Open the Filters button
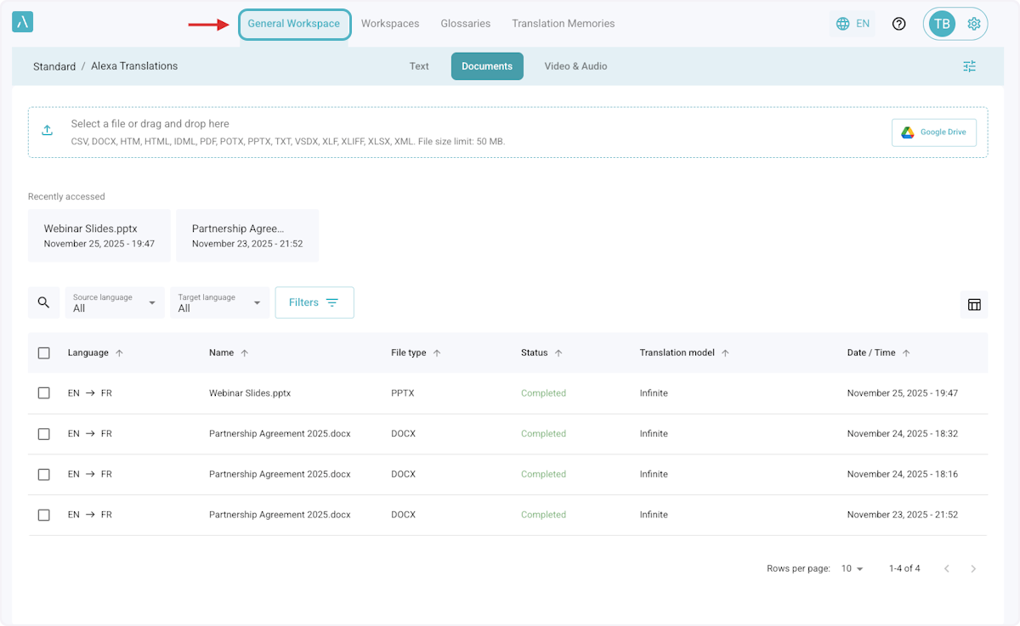 point(314,302)
